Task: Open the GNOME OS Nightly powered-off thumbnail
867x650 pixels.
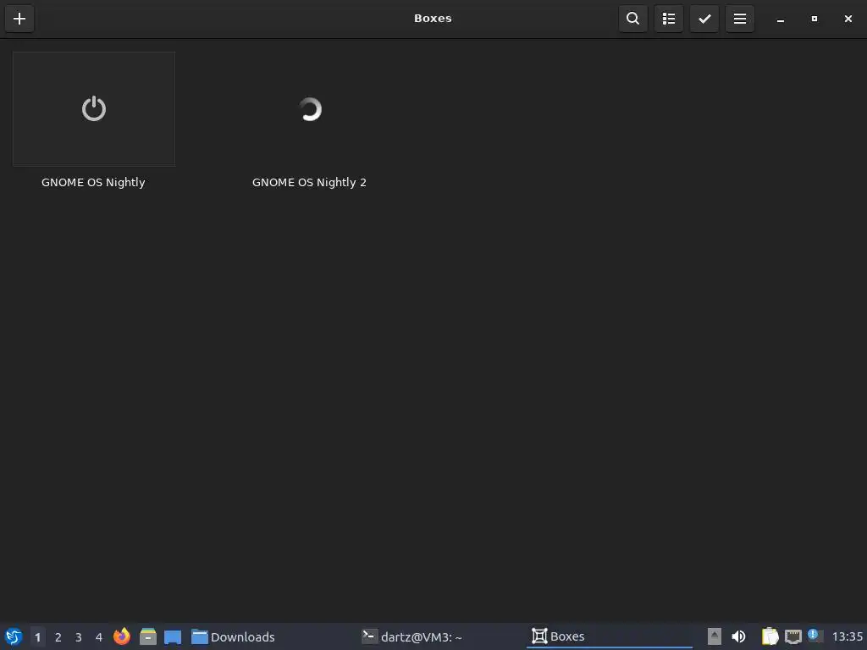Action: point(94,109)
